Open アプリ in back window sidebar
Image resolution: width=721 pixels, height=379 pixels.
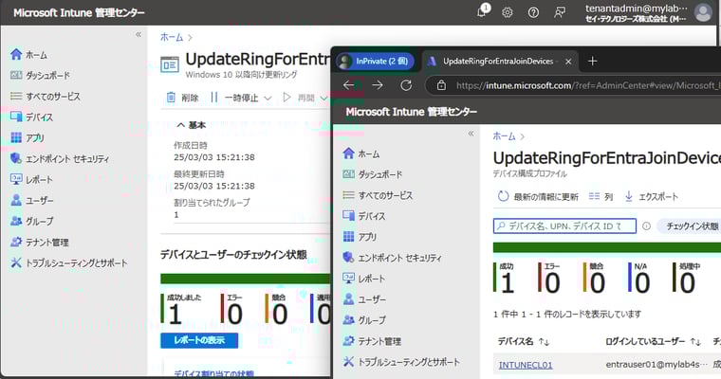pyautogui.click(x=28, y=137)
